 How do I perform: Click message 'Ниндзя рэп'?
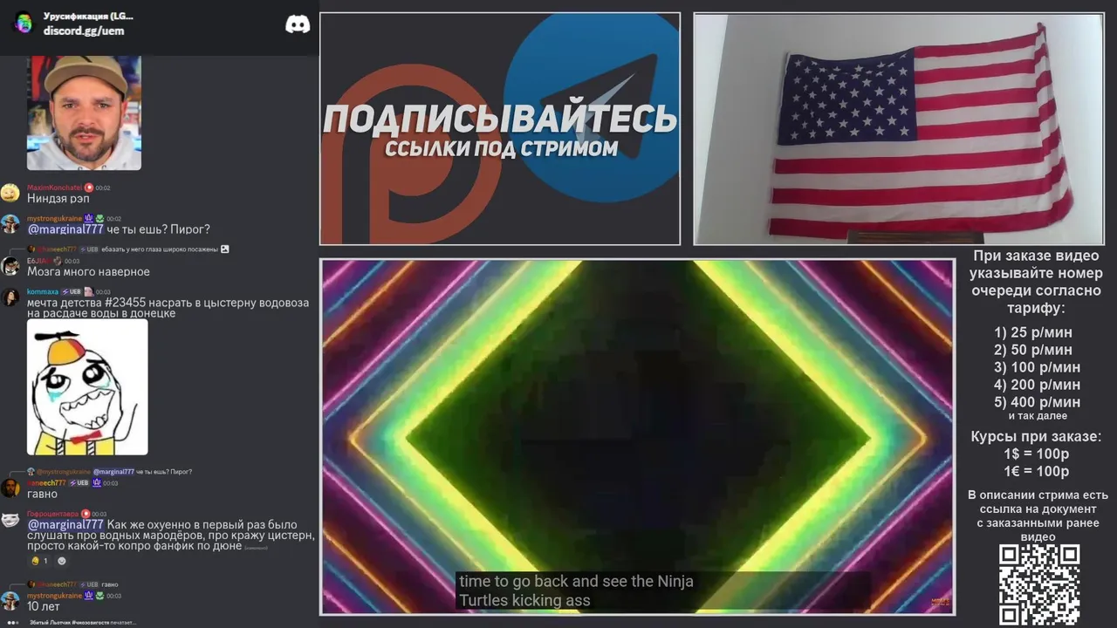pos(58,198)
